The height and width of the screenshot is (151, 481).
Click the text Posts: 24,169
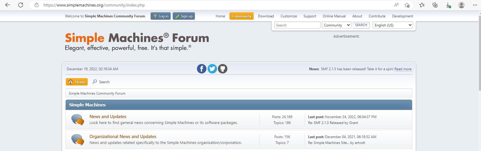point(282,117)
